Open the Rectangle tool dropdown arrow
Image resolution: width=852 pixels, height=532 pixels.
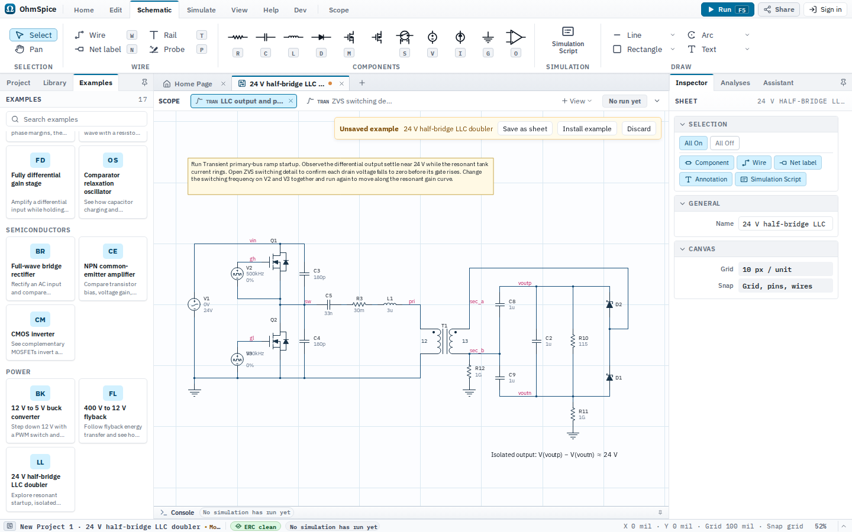pos(672,49)
